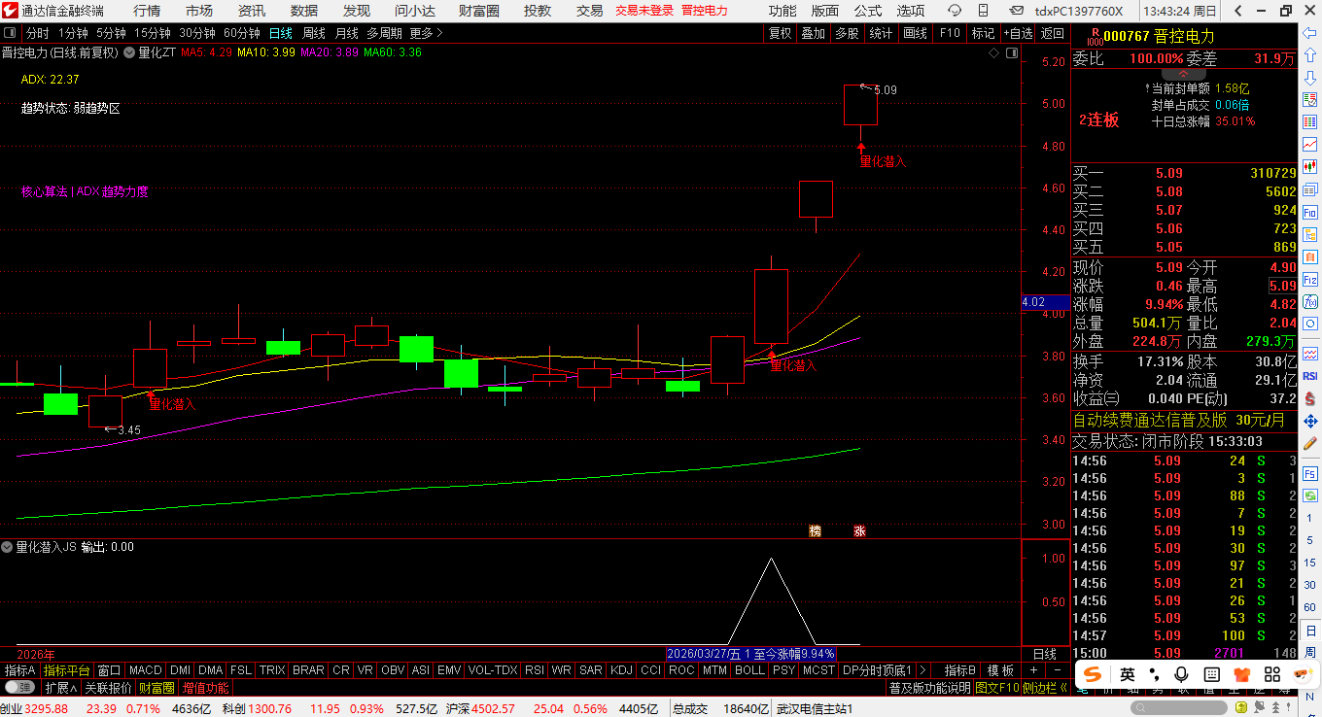The width and height of the screenshot is (1322, 717).
Task: Click the red 涨 badge on chart
Action: [859, 530]
